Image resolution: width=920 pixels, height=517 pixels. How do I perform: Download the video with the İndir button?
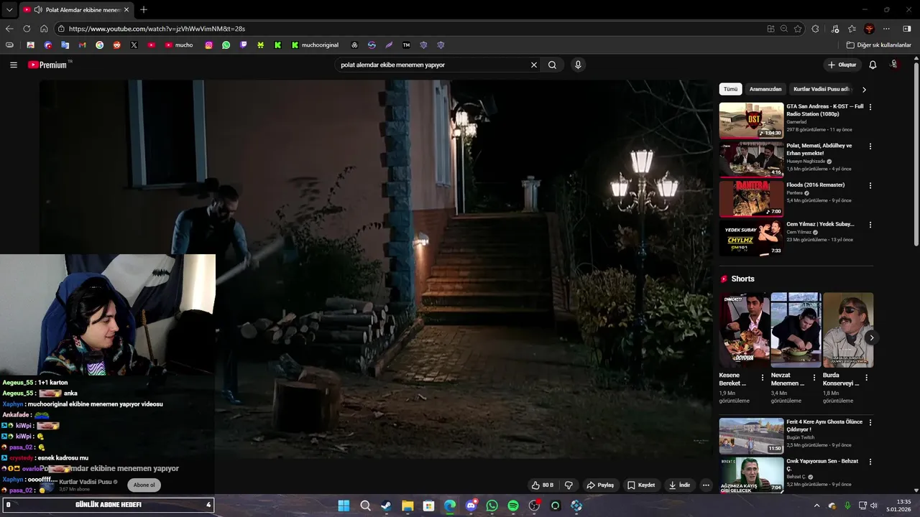pyautogui.click(x=679, y=485)
